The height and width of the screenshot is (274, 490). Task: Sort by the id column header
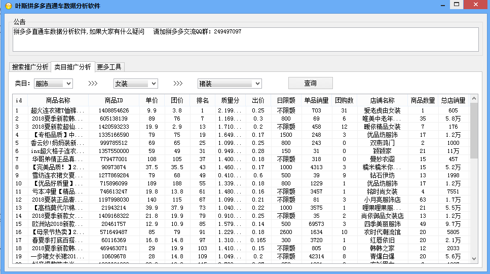coord(20,100)
